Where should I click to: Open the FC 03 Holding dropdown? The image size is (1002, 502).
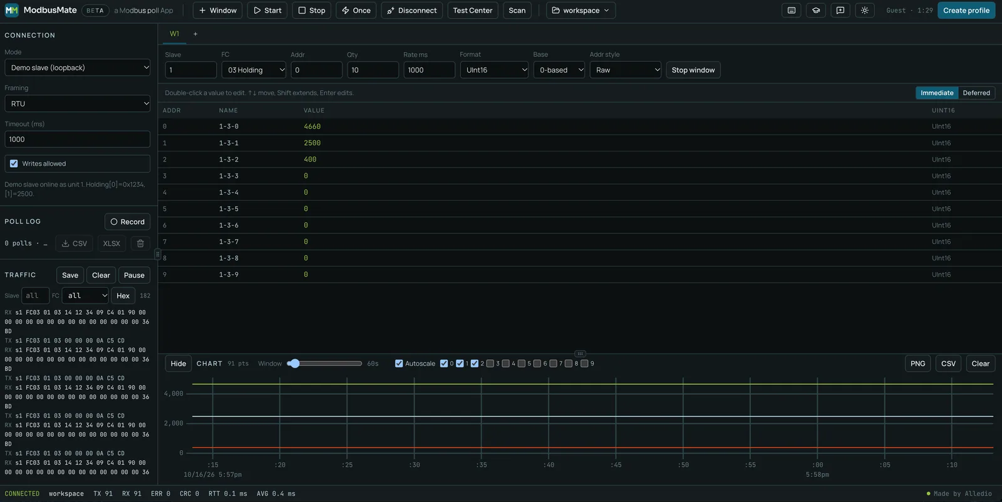[254, 70]
